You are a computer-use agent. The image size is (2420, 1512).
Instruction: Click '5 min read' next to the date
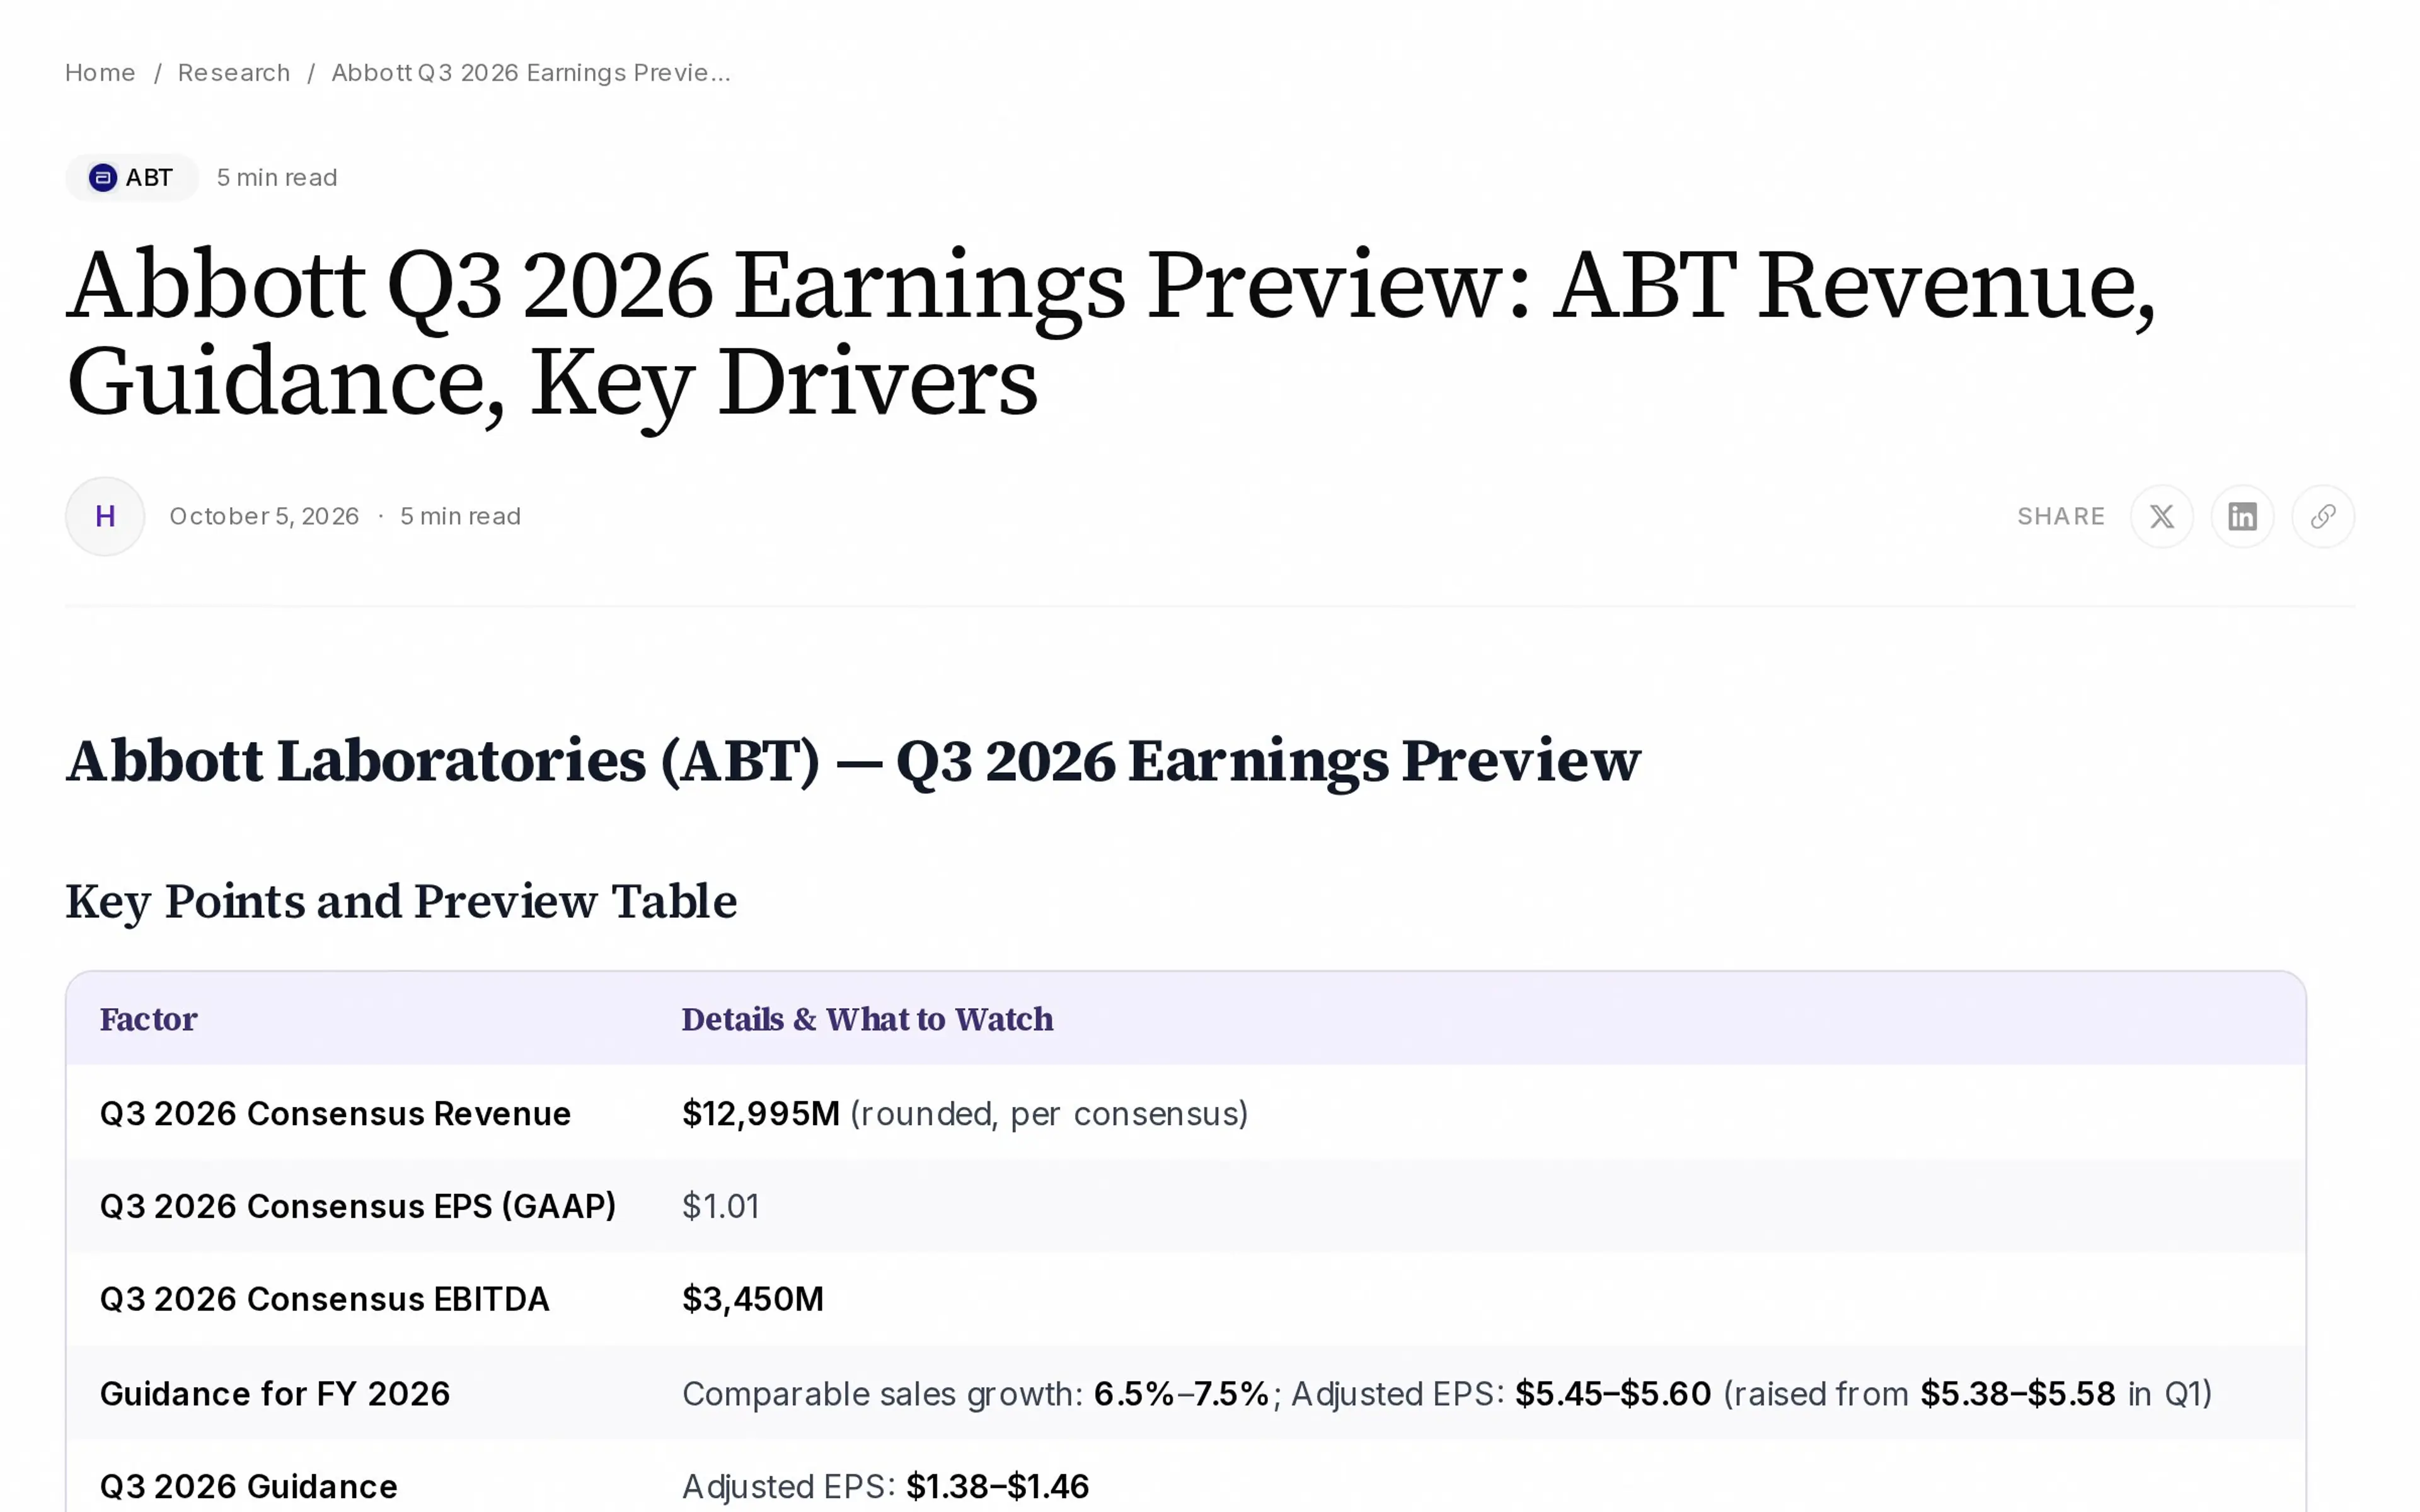point(460,516)
